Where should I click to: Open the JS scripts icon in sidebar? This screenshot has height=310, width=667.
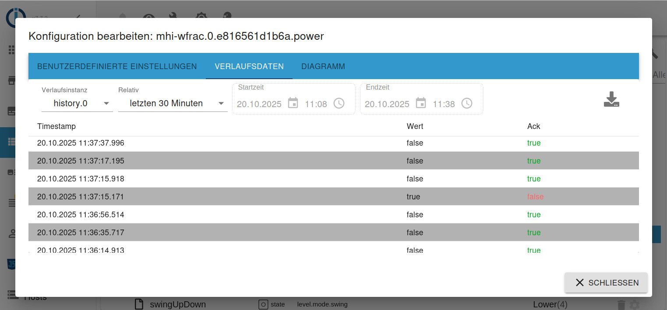[x=11, y=264]
